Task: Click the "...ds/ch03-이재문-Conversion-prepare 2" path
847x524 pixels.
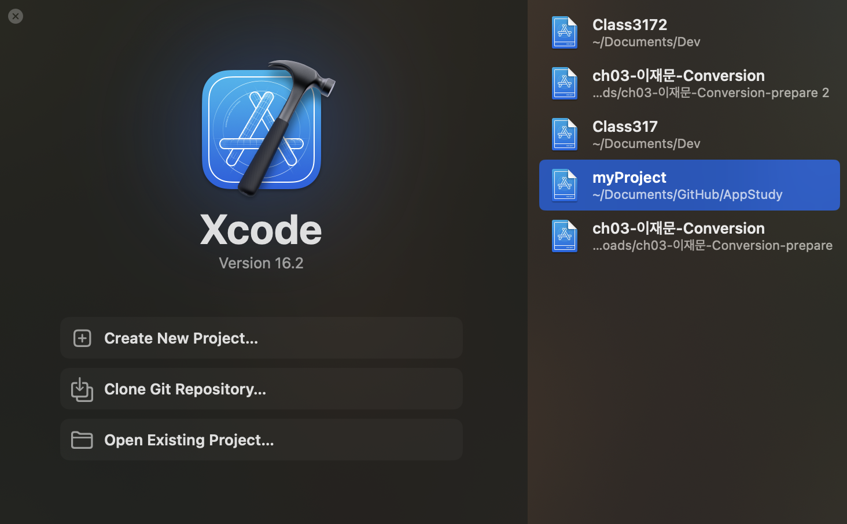Action: point(711,93)
